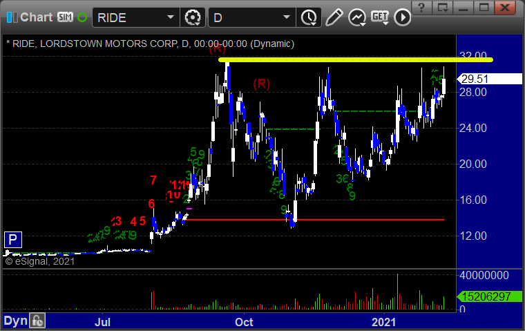525x331 pixels.
Task: Click the P badge on chart
Action: [12, 240]
